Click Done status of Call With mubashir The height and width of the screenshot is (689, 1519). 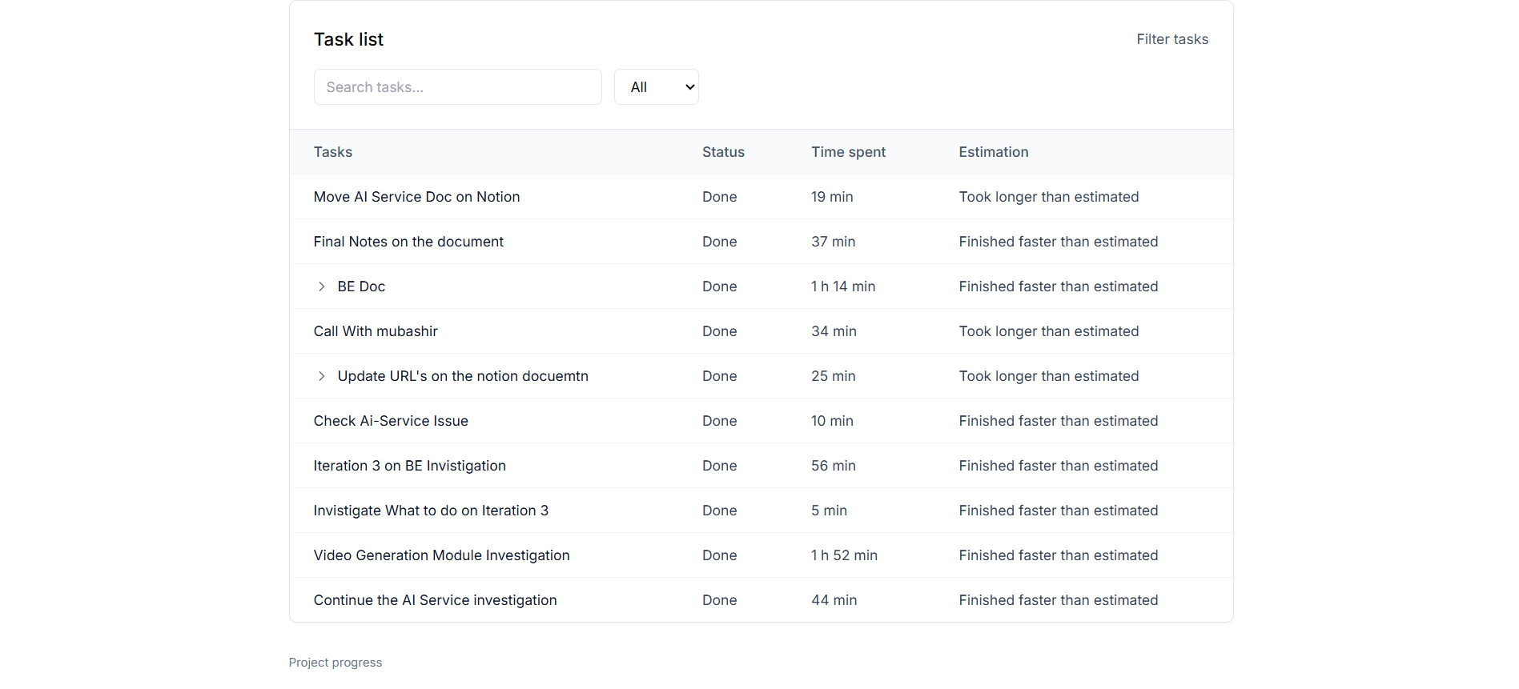click(719, 331)
